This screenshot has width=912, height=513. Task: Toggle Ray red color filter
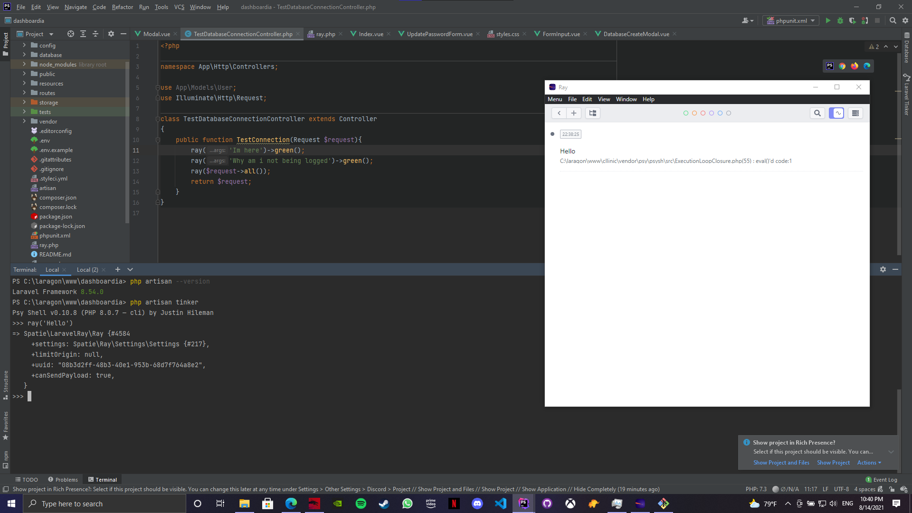point(703,113)
